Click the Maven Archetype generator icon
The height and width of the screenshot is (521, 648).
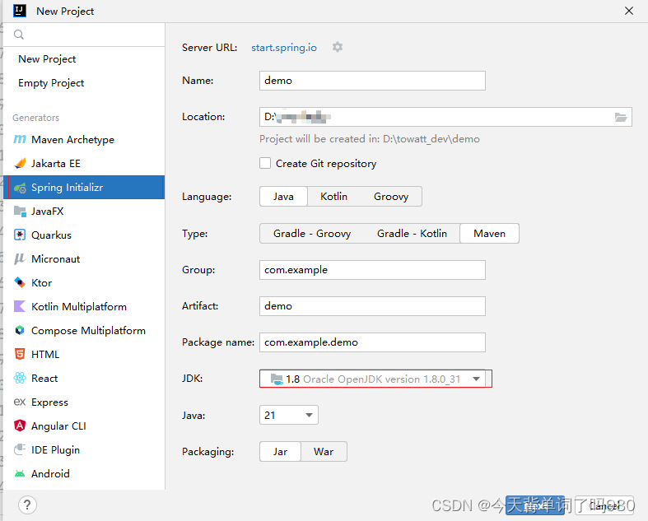[x=20, y=139]
